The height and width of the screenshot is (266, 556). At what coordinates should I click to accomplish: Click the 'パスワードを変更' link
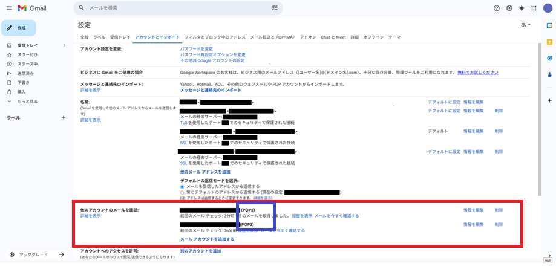[196, 48]
